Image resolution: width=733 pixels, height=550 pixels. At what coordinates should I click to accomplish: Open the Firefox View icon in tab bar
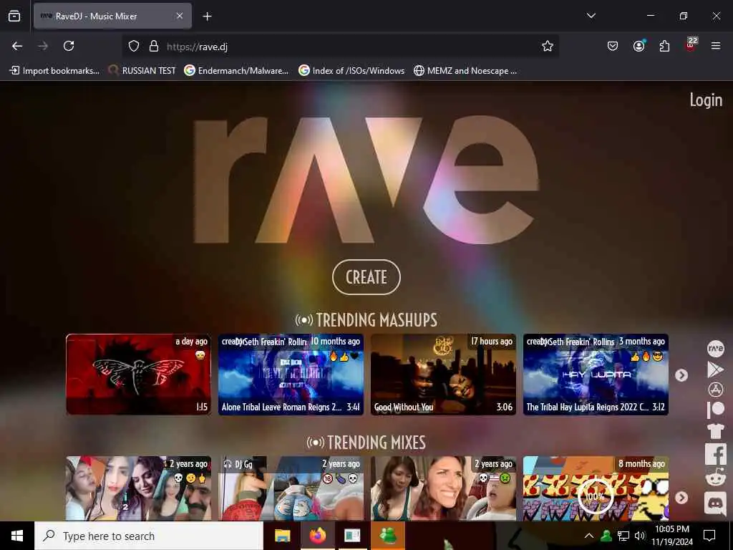pyautogui.click(x=14, y=16)
